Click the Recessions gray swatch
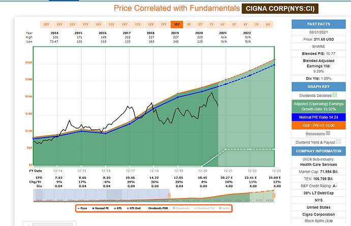Viewport: 351px width, 226px height. pos(328,133)
